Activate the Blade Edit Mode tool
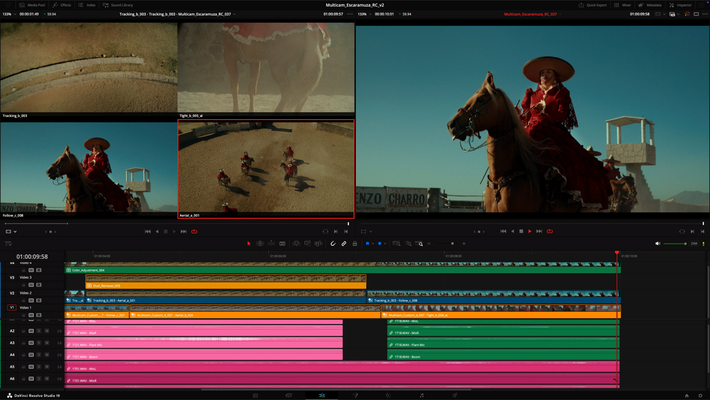The width and height of the screenshot is (710, 400). pos(282,244)
